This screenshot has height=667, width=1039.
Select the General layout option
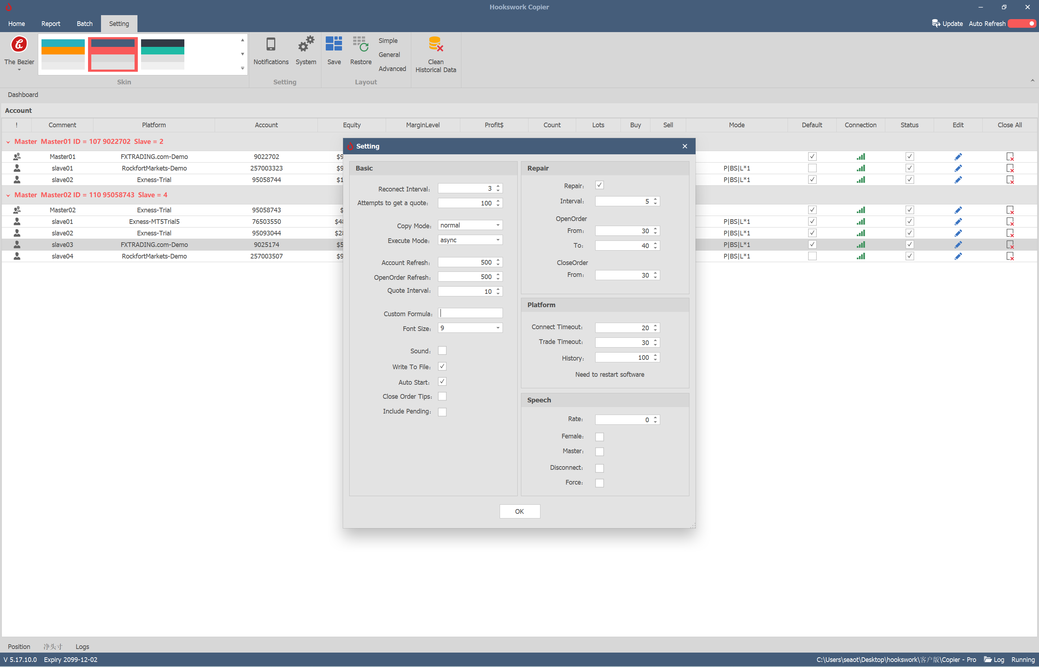(389, 54)
